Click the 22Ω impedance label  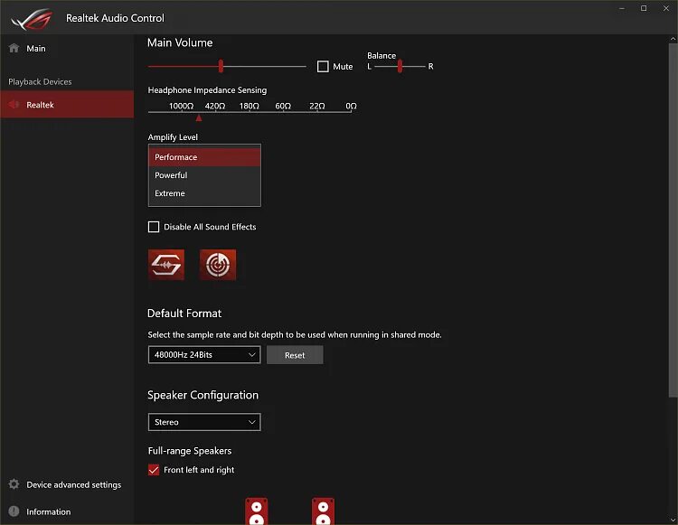[x=317, y=106]
